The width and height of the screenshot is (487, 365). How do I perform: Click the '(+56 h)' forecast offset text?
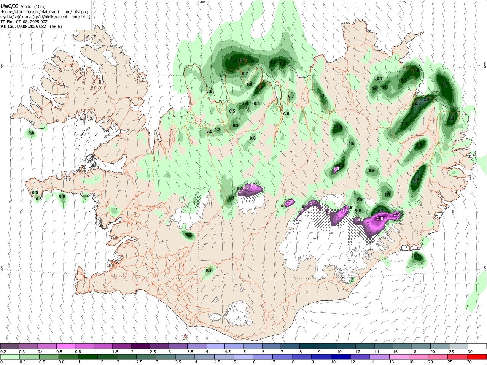[x=55, y=27]
